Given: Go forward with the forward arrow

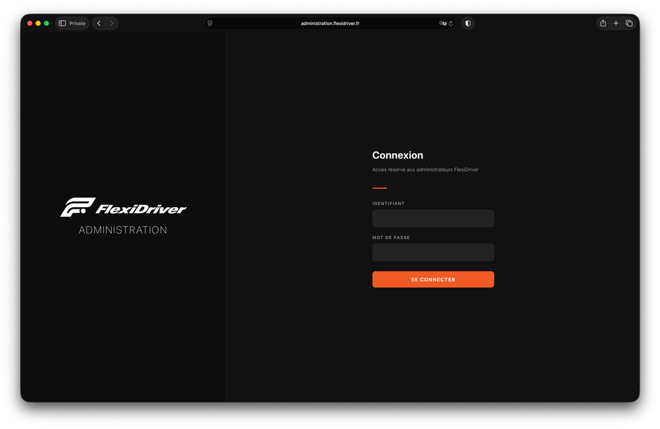Looking at the screenshot, I should [x=112, y=23].
